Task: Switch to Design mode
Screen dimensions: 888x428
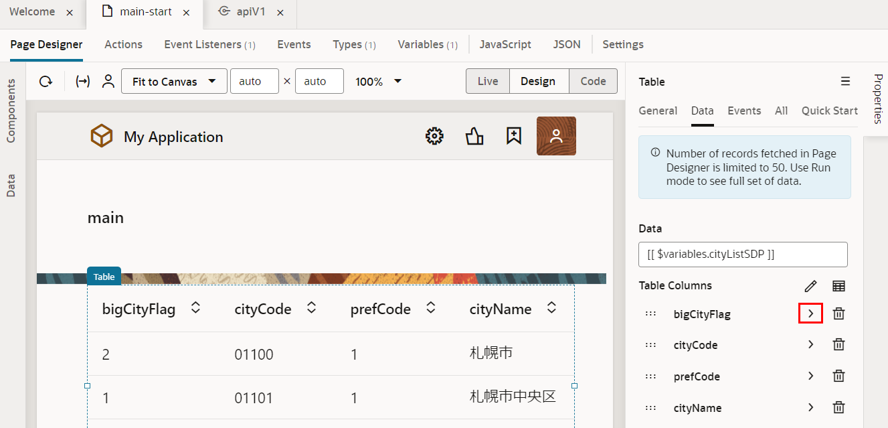Action: point(538,81)
